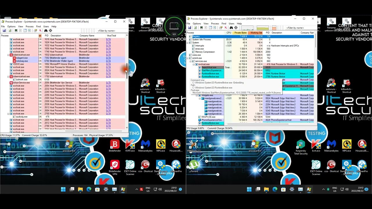This screenshot has height=209, width=372.
Task: Open Bitdefender desktop shortcut icon
Action: 115,146
